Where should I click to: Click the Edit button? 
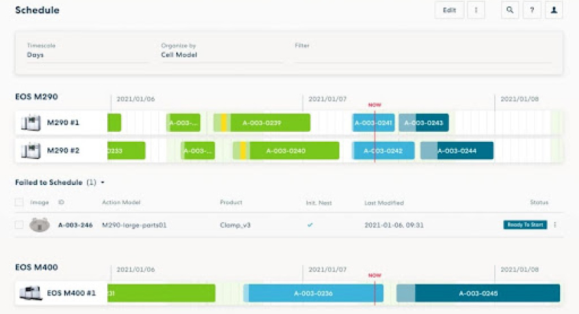[x=449, y=10]
